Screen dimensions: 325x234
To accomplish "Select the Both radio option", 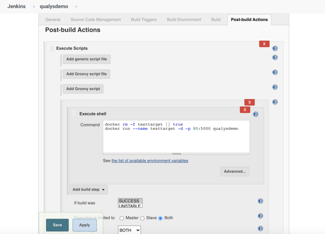I will point(160,218).
